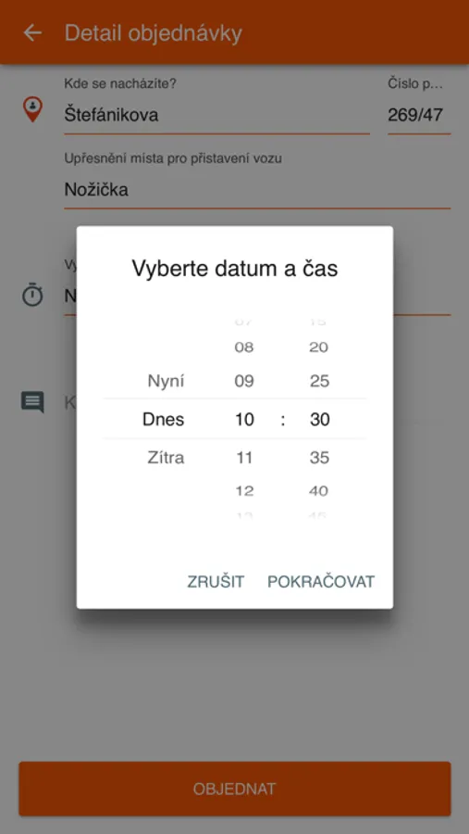Pick hour 09 in the picker
The height and width of the screenshot is (834, 469).
tap(244, 381)
